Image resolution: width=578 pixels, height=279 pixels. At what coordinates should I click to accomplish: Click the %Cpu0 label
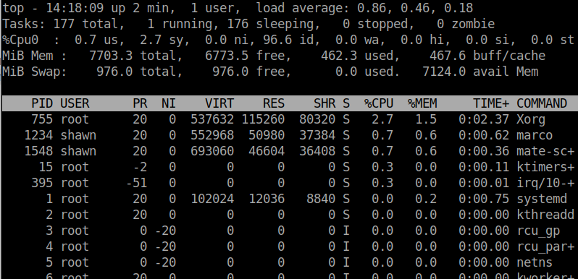pos(20,40)
